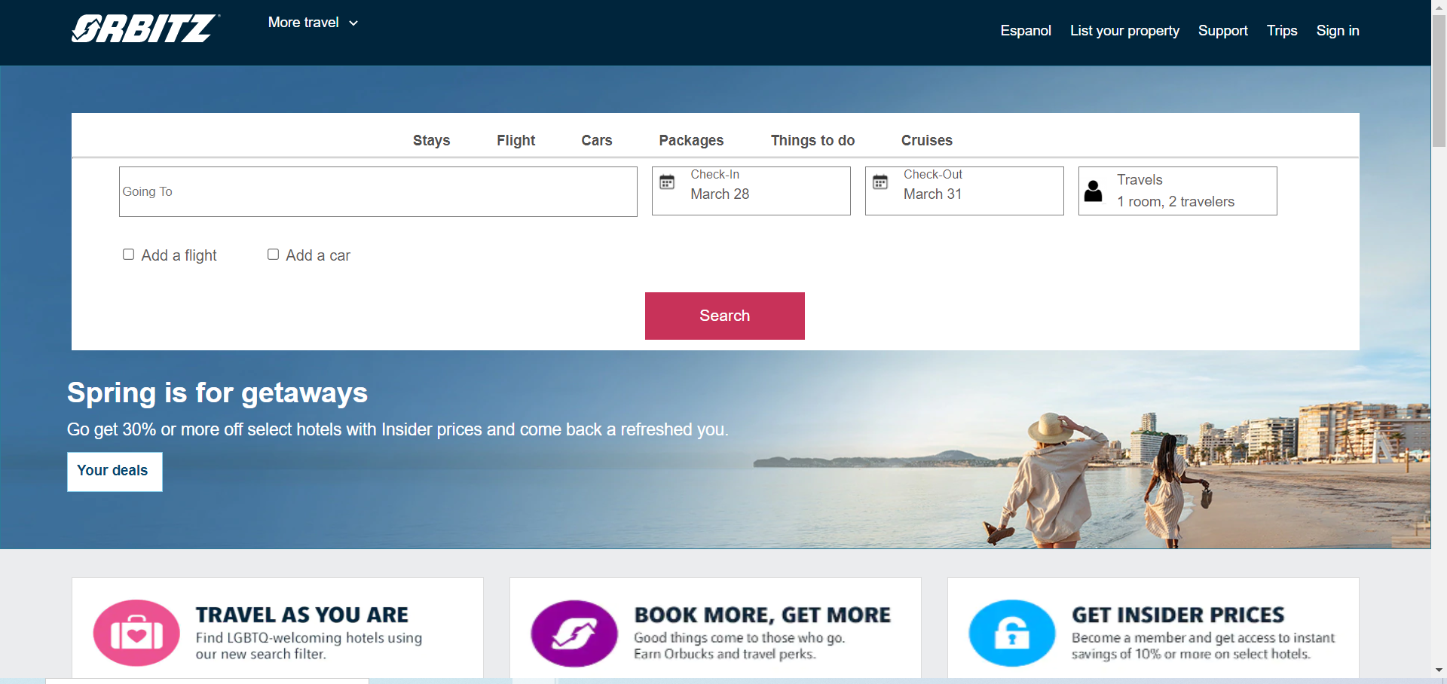The image size is (1447, 684).
Task: Click the More travel chevron arrow
Action: click(353, 23)
